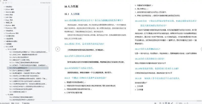The width and height of the screenshot is (202, 104).
Task: Select the 12计算机网络 outline entry
Action: 10,36
